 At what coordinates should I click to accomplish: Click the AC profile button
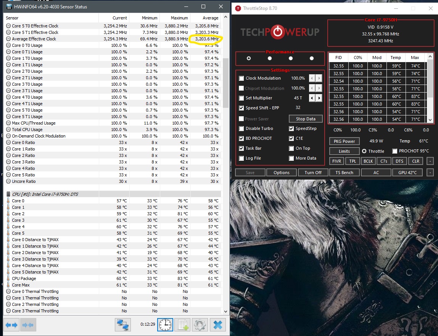[x=376, y=173]
